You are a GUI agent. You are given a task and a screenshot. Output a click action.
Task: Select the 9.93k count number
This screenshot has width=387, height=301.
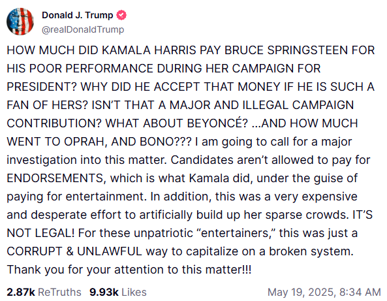pyautogui.click(x=104, y=292)
